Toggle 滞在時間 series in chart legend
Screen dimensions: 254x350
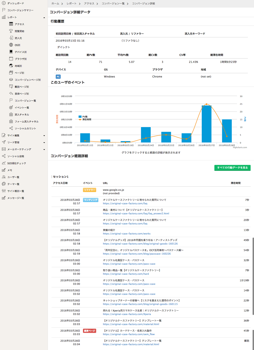(x=85, y=120)
